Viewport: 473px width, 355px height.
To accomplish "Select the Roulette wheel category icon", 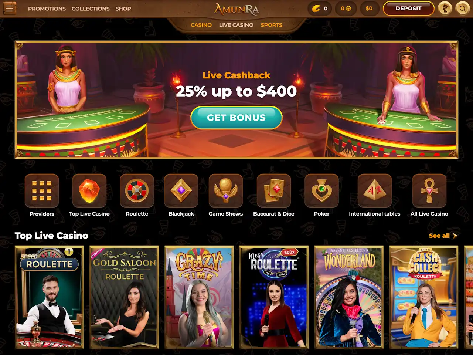I will 137,191.
